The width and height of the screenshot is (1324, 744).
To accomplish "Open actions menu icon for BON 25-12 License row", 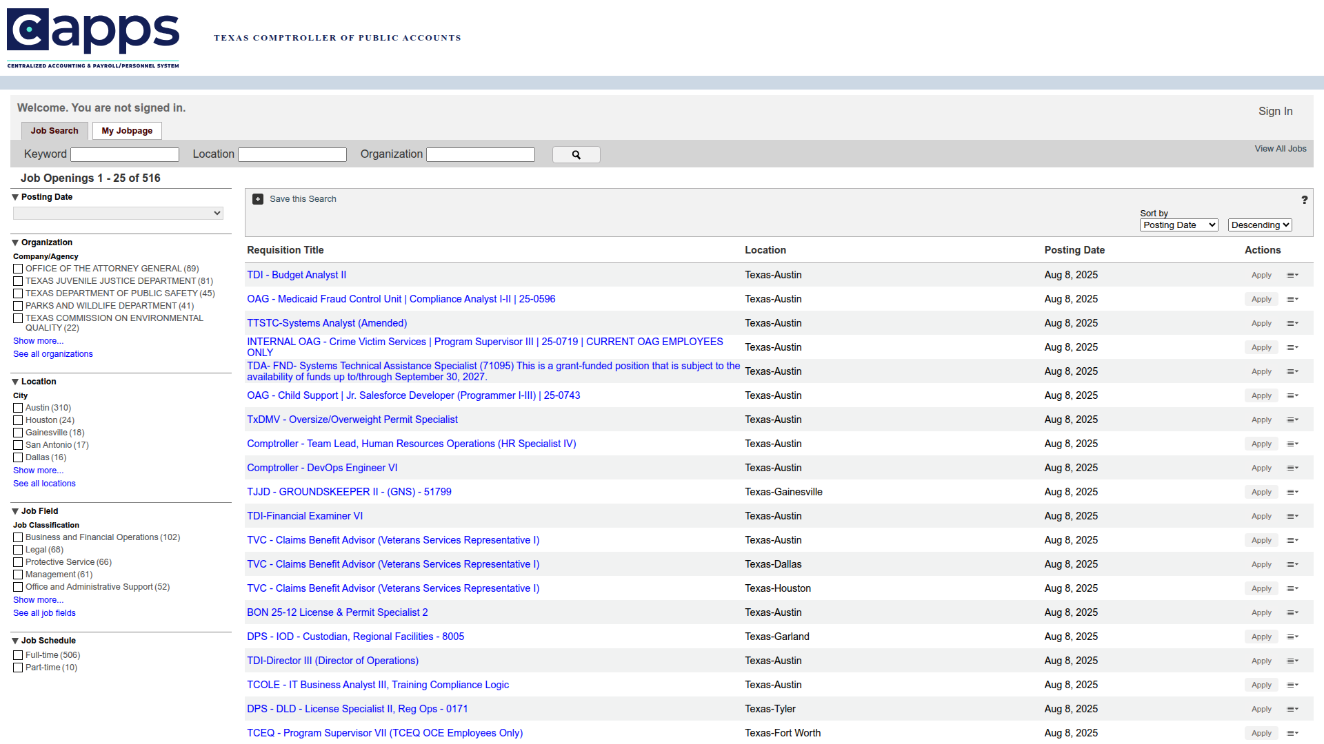I will (x=1292, y=613).
